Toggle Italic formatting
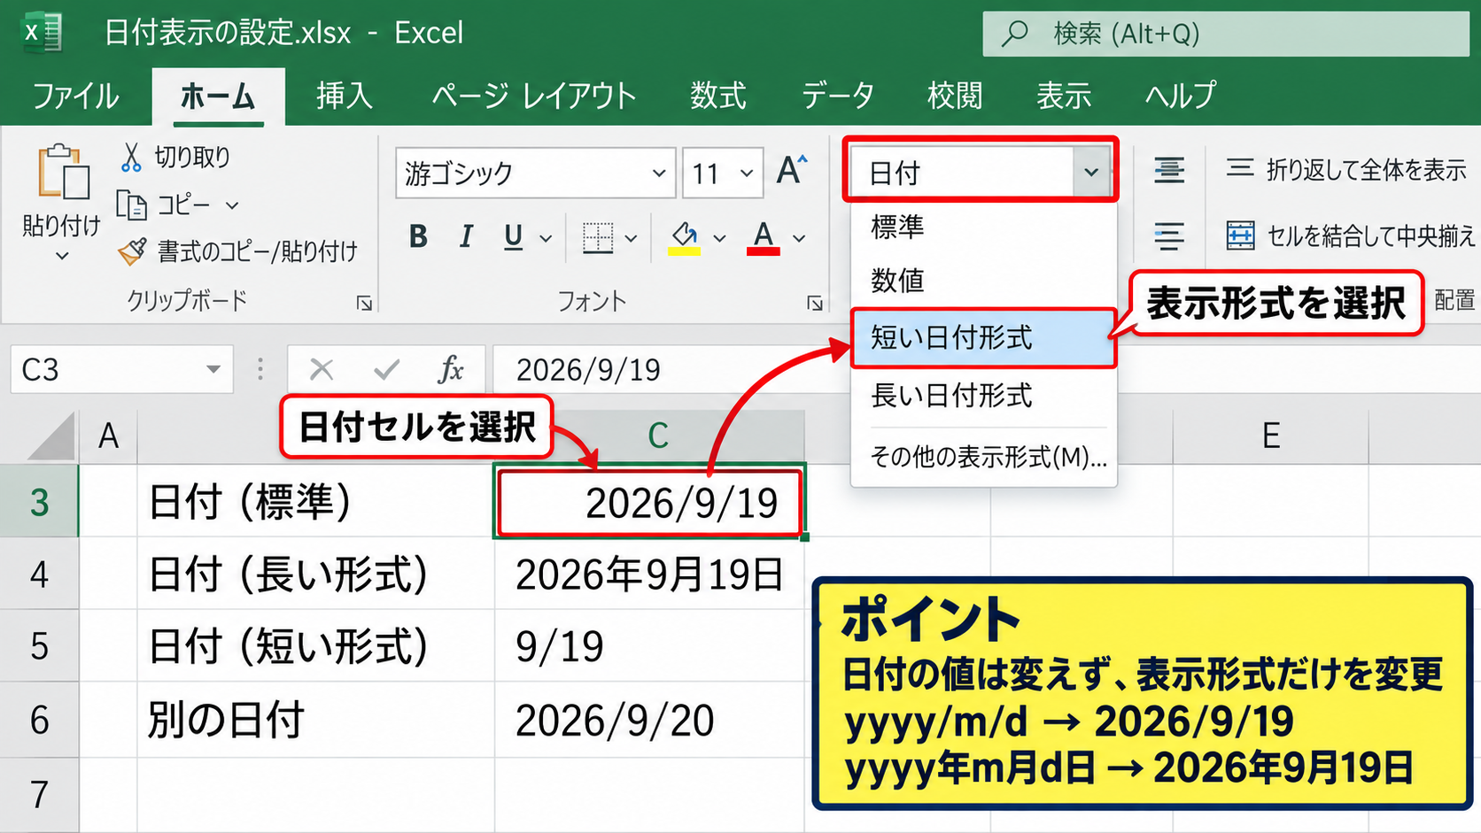Viewport: 1481px width, 833px height. coord(466,236)
